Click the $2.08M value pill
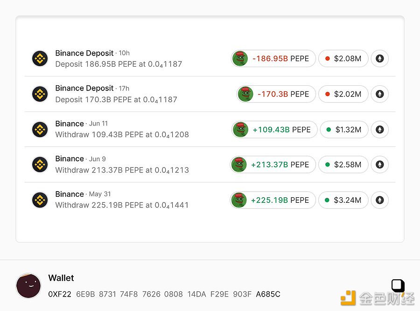Image resolution: width=420 pixels, height=311 pixels. click(343, 58)
